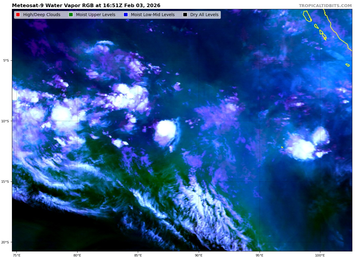The image size is (358, 258).
Task: Click the 80°E longitude axis label
Action: pos(77,255)
